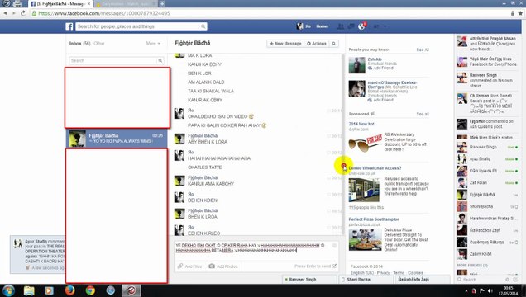Image resolution: width=526 pixels, height=297 pixels.
Task: Open Shani Bacha chat tab at bottom
Action: pos(366,280)
